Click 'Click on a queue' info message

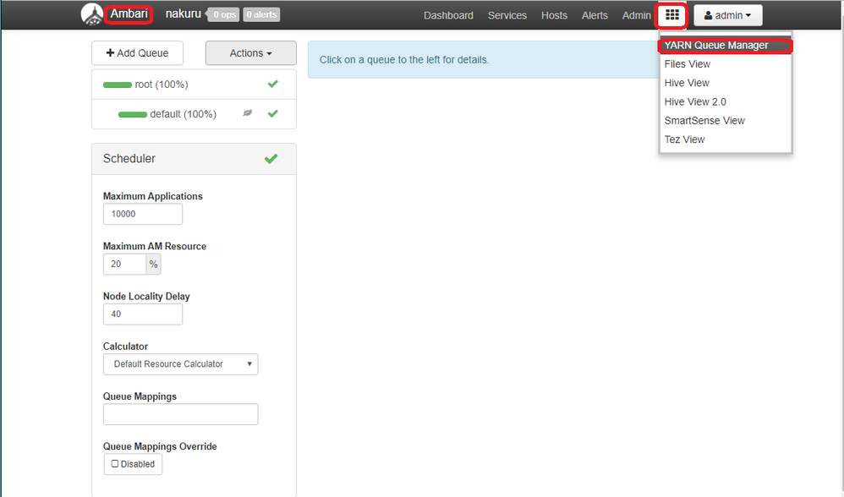coord(404,60)
